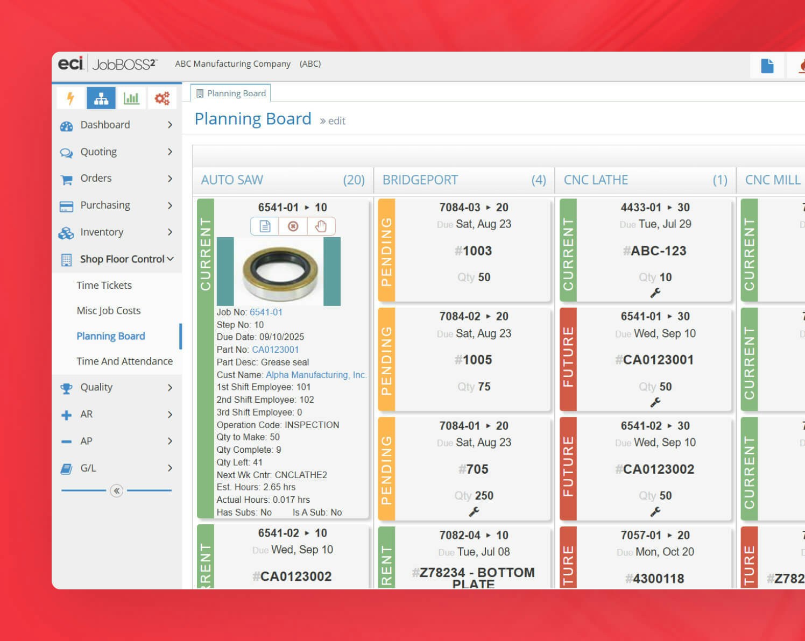
Task: Open the Dashboard menu label
Action: tap(105, 125)
